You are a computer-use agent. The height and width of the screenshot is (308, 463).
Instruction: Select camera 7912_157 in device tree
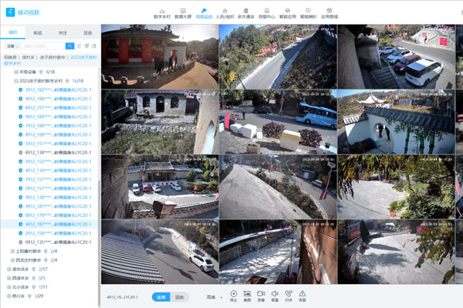click(x=58, y=179)
